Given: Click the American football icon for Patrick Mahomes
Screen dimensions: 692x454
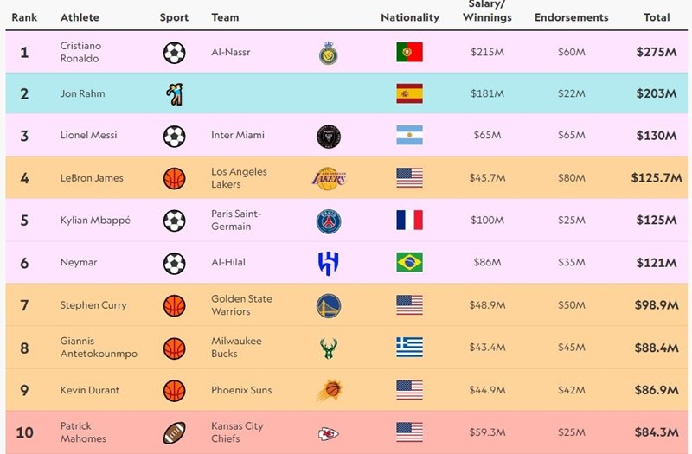Looking at the screenshot, I should coord(174,432).
